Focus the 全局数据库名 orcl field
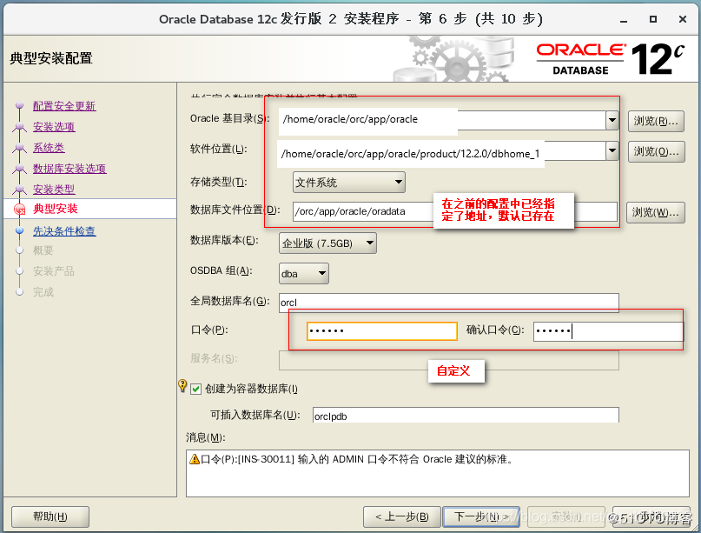Screen dimensions: 701x533 click(x=449, y=303)
